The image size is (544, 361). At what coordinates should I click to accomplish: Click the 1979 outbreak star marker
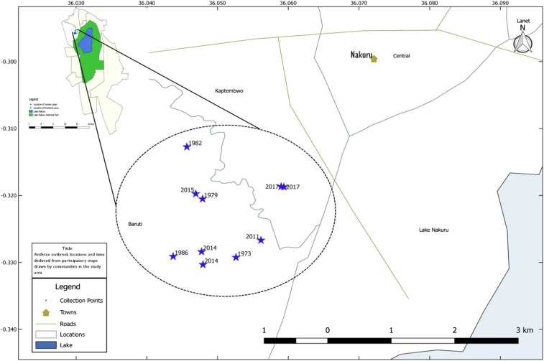point(203,199)
